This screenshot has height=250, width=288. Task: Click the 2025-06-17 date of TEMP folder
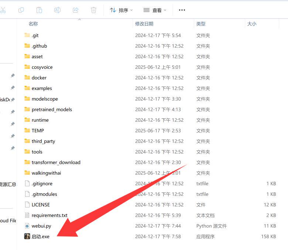tap(158, 131)
